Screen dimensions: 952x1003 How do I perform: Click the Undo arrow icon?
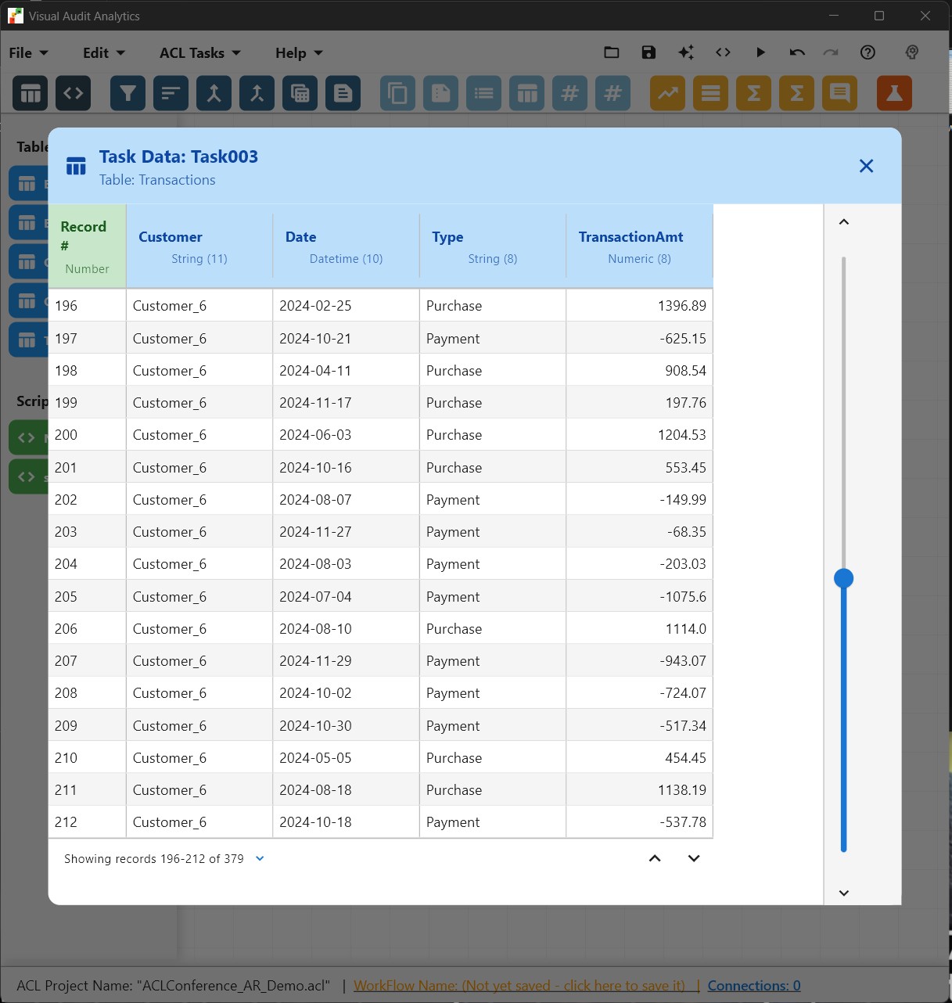point(796,52)
